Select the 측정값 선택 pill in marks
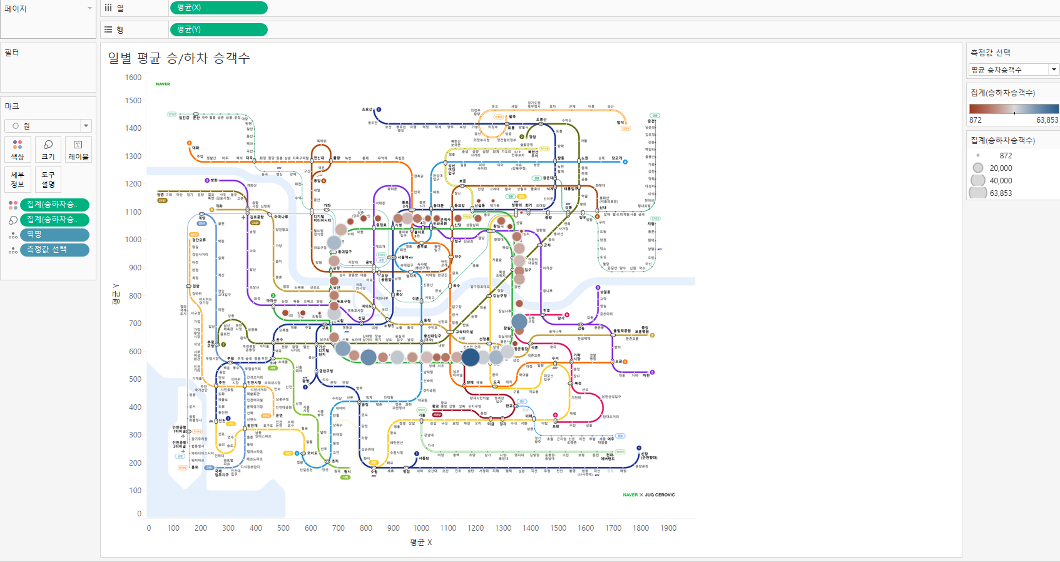 55,250
